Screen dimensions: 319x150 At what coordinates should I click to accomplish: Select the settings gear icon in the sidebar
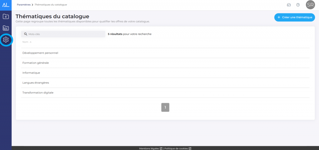tap(6, 40)
